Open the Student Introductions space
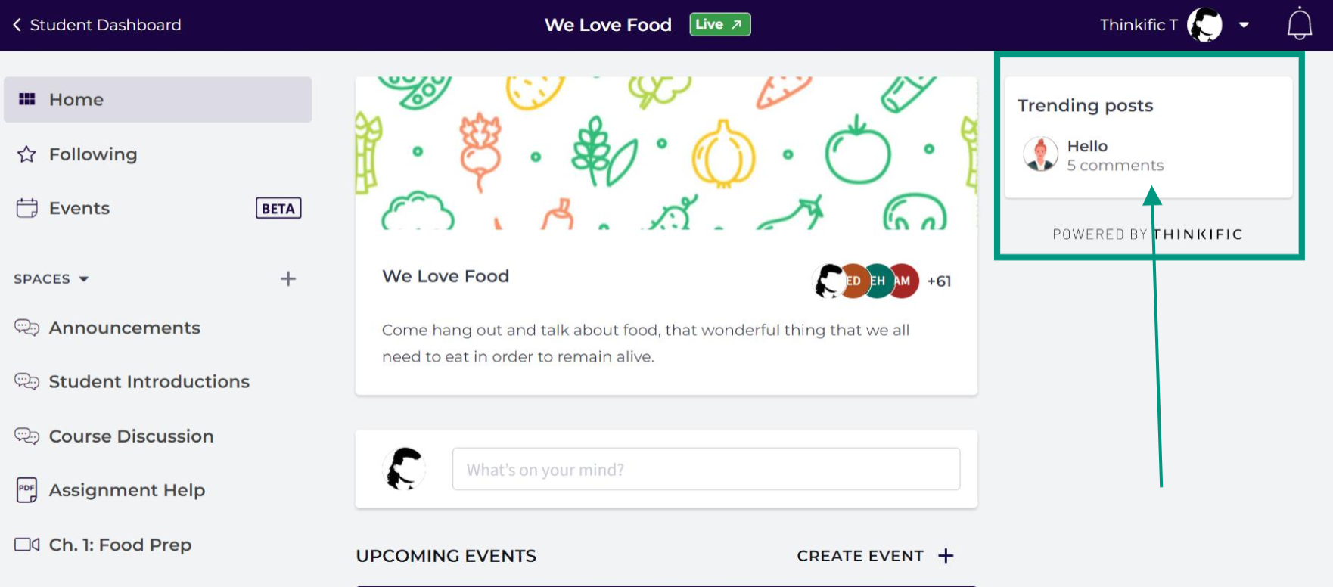Image resolution: width=1333 pixels, height=587 pixels. point(149,382)
